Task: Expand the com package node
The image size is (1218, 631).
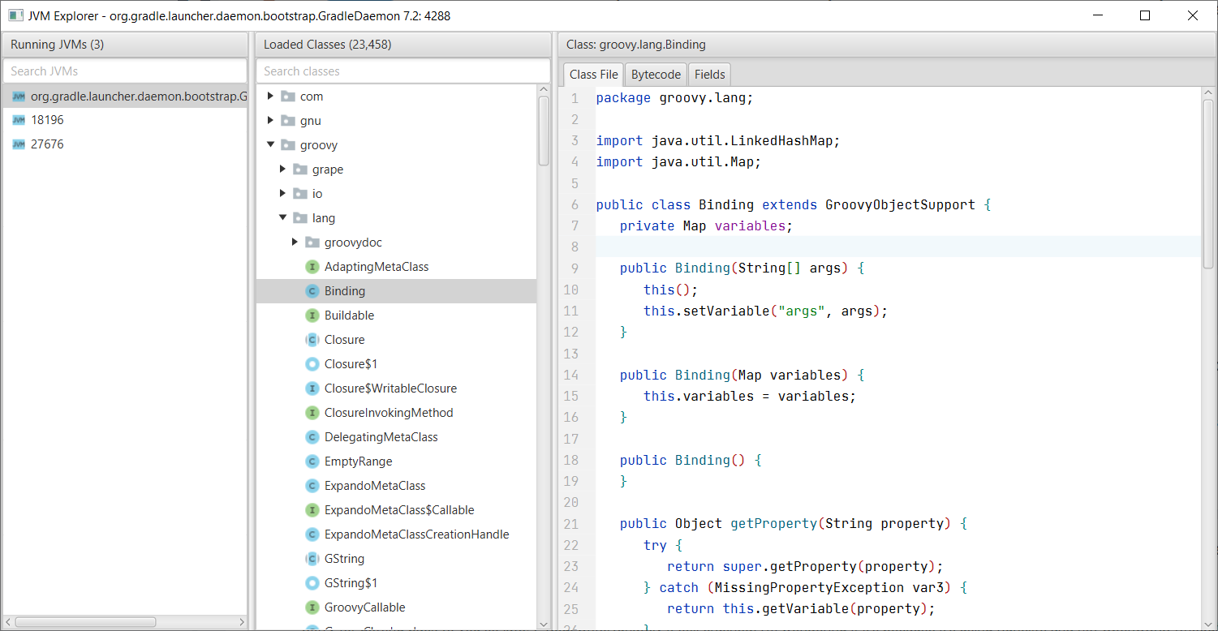Action: (x=271, y=97)
